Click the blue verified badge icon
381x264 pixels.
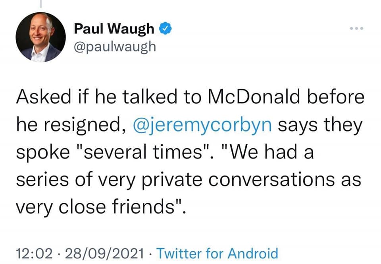(165, 29)
